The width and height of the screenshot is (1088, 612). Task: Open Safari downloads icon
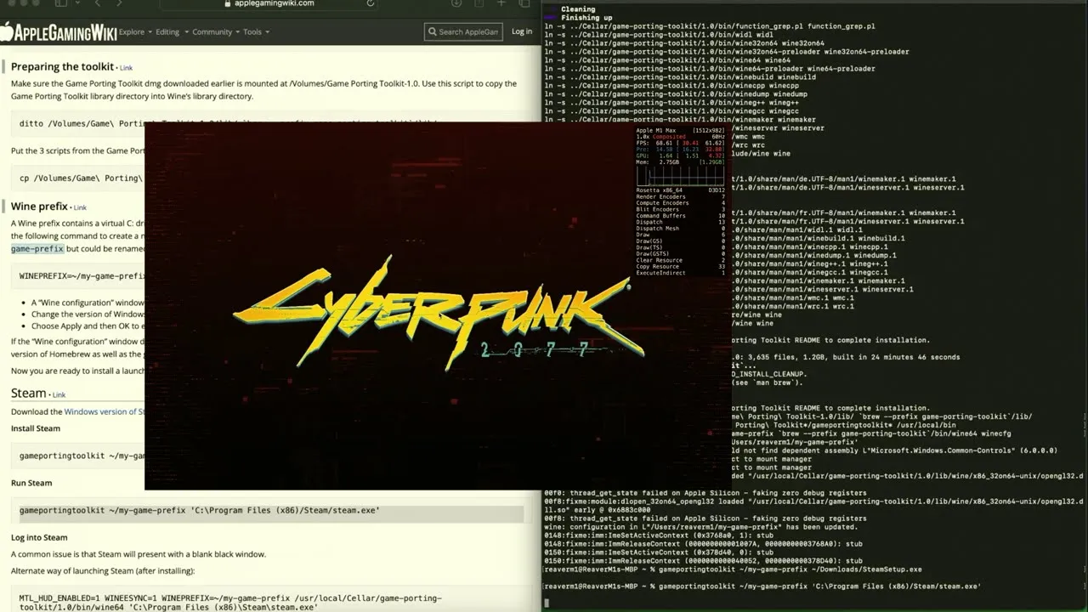[456, 3]
